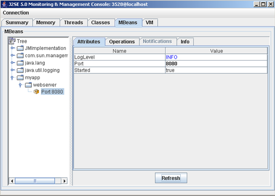Click the tree scrollbar right arrow
This screenshot has height=196, width=275.
(64, 181)
